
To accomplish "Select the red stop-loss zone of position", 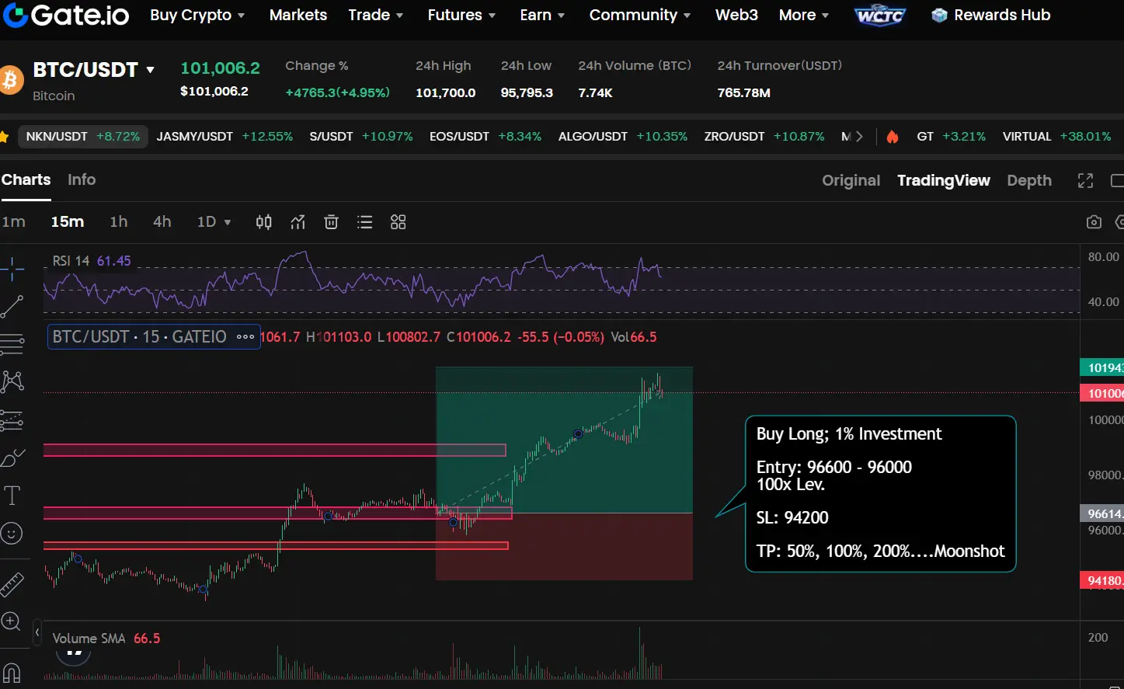I will tap(564, 546).
